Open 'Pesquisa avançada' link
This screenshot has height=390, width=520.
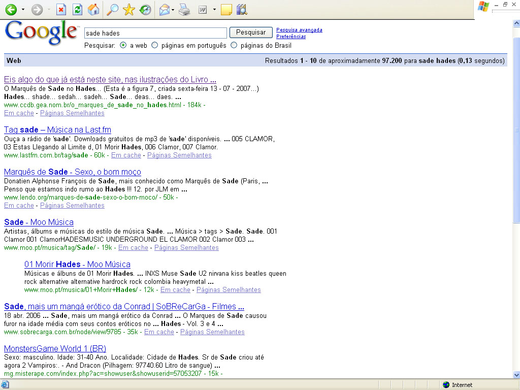coord(299,29)
